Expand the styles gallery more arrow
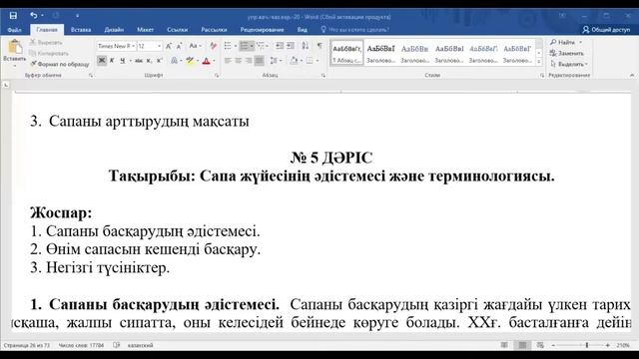This screenshot has width=639, height=359. click(539, 62)
